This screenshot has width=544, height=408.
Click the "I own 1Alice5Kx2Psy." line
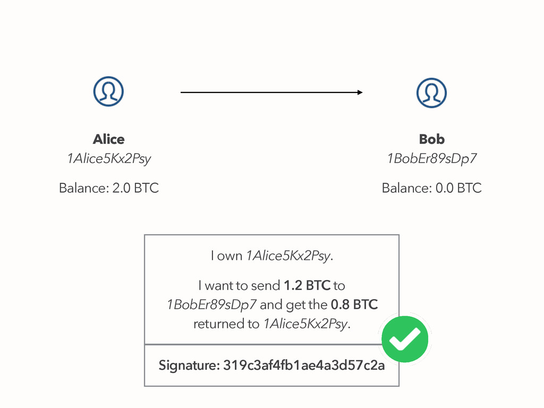tap(271, 256)
